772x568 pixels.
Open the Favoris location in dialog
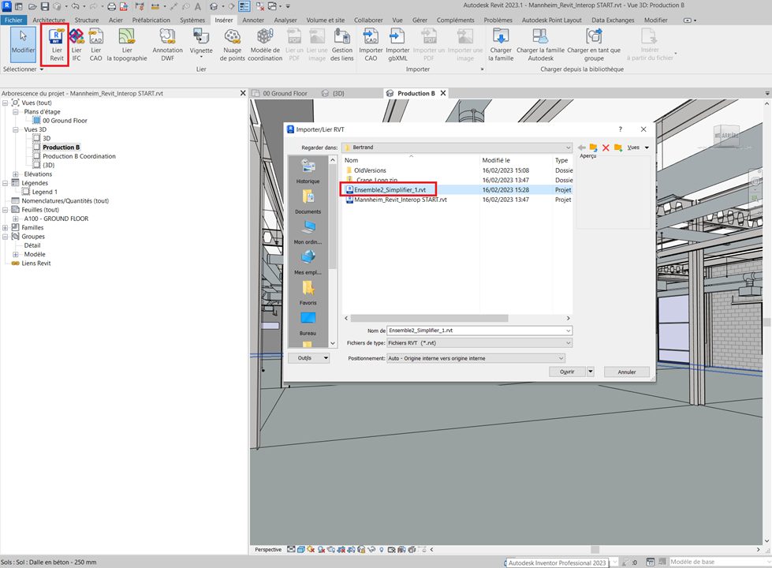(x=308, y=292)
